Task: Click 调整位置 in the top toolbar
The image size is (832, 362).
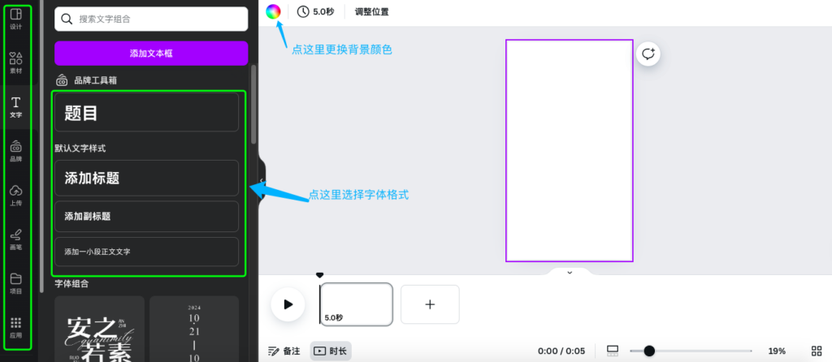Action: point(372,11)
